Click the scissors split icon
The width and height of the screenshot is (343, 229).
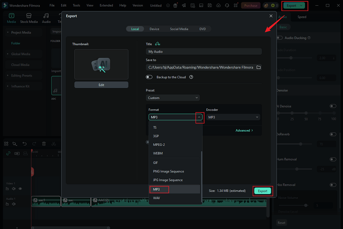[x=53, y=144]
